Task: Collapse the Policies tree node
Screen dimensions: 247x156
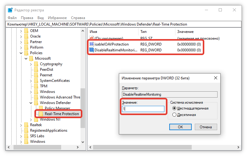Action: pos(21,53)
